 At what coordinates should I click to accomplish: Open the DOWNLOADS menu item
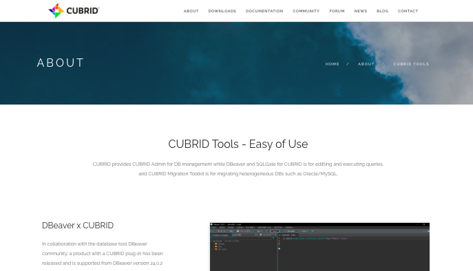click(x=222, y=11)
